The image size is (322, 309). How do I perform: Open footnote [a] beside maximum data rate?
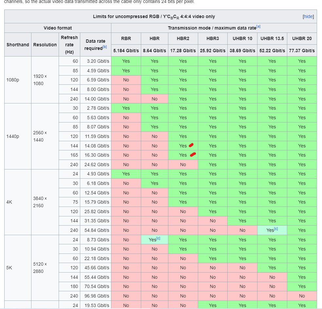(258, 27)
